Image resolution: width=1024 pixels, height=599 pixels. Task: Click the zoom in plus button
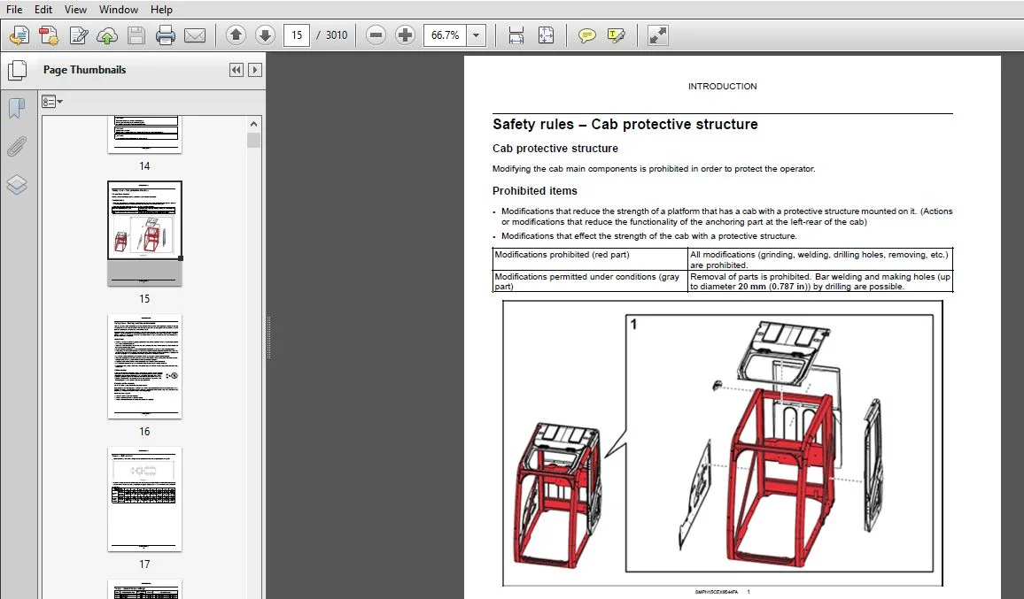tap(405, 35)
